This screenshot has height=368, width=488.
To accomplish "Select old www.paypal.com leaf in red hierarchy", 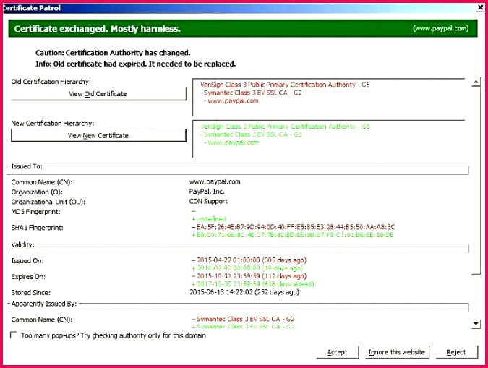I will pos(231,101).
